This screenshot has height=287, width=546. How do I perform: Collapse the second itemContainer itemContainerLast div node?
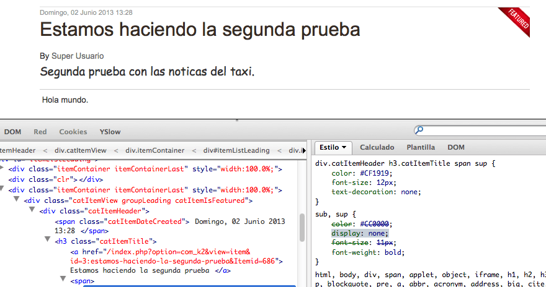coord(2,189)
